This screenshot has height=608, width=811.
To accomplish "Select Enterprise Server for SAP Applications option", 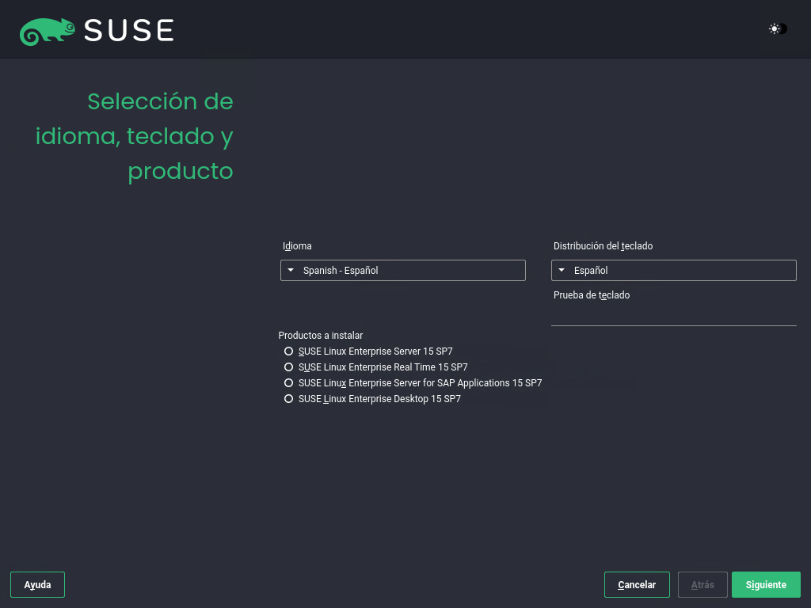I will tap(413, 383).
